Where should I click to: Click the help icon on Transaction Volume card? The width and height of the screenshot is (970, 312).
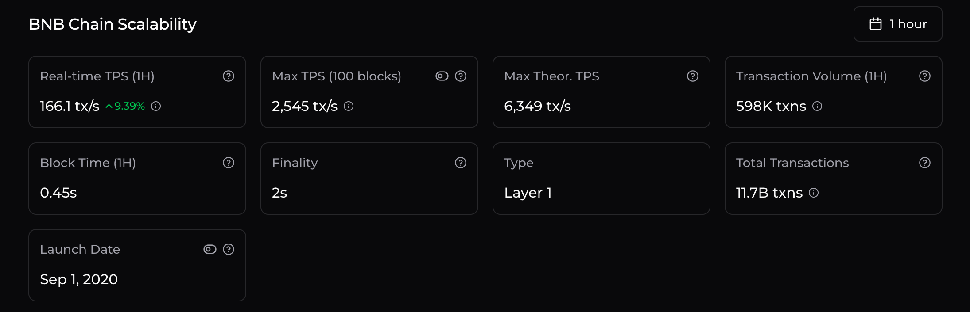coord(924,76)
